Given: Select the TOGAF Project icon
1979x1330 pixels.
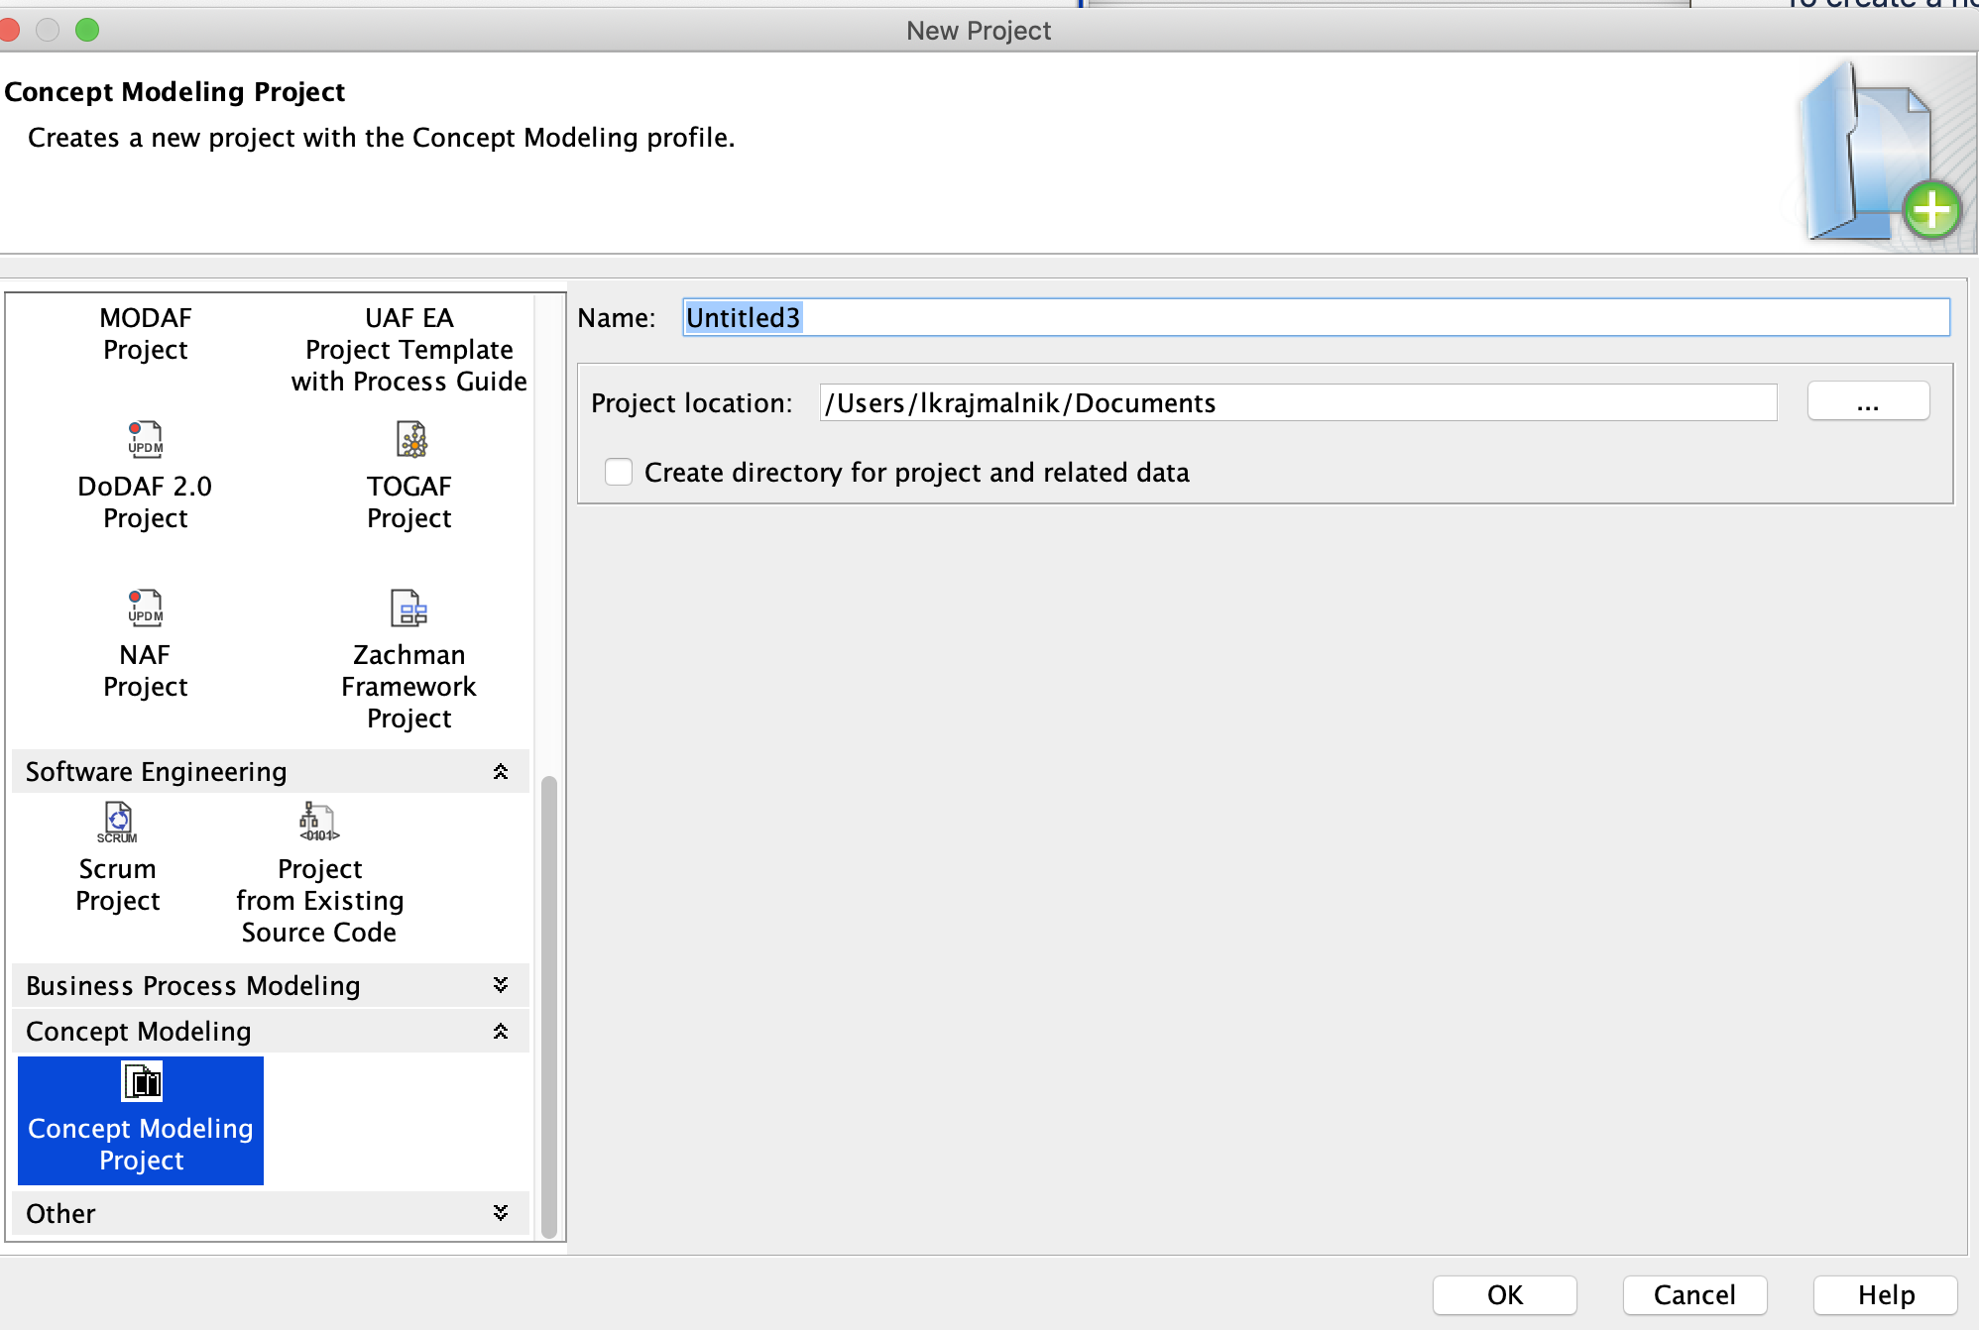Looking at the screenshot, I should (x=410, y=439).
